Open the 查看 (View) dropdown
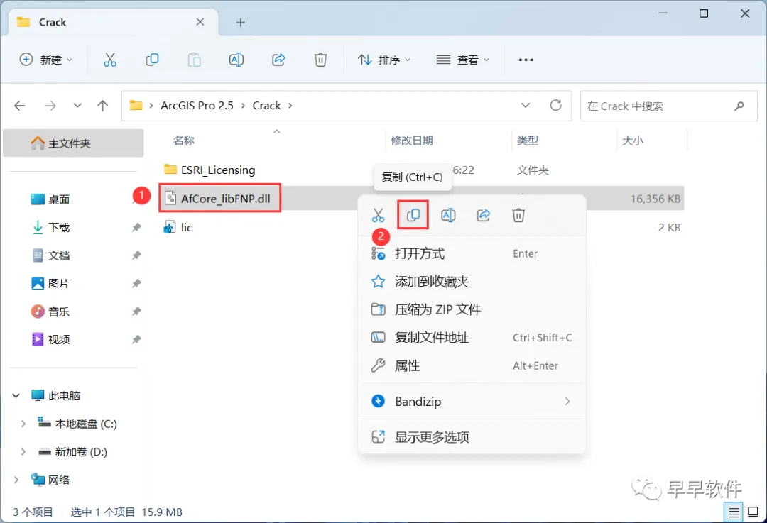The image size is (767, 523). tap(462, 60)
